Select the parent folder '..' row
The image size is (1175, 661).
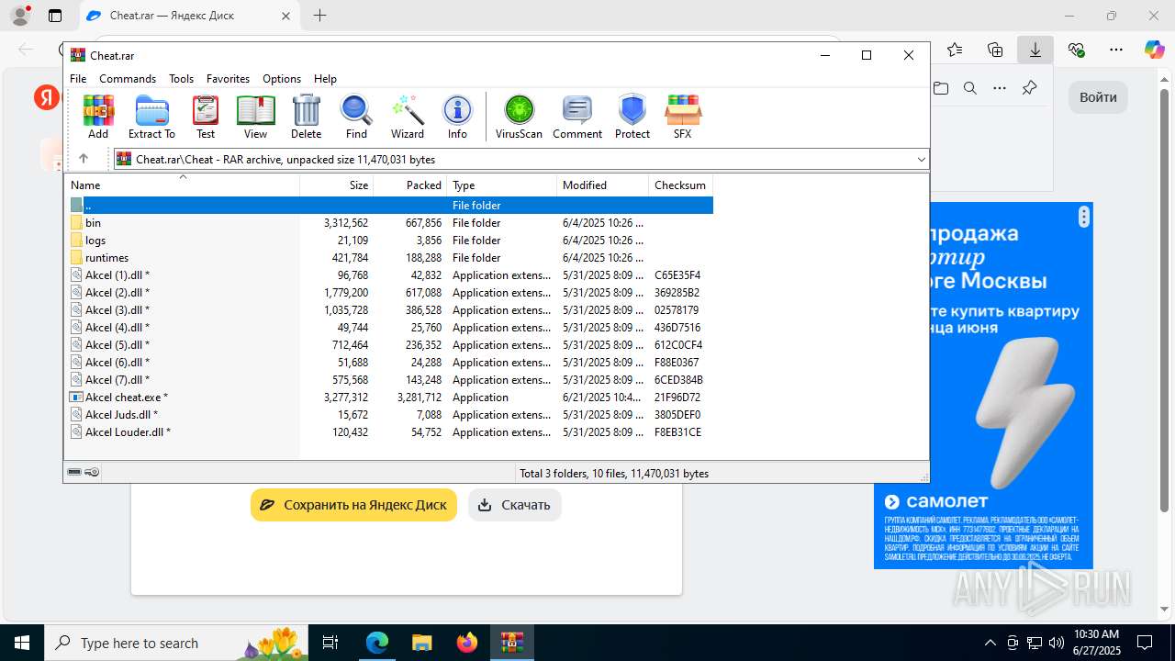[389, 206]
